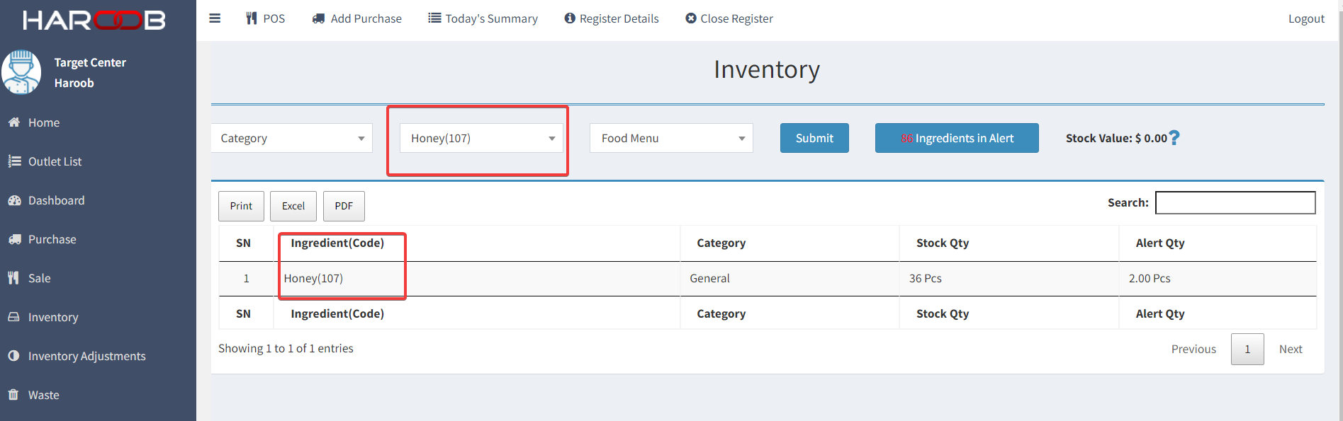This screenshot has height=421, width=1343.
Task: Click the Submit button
Action: point(814,138)
